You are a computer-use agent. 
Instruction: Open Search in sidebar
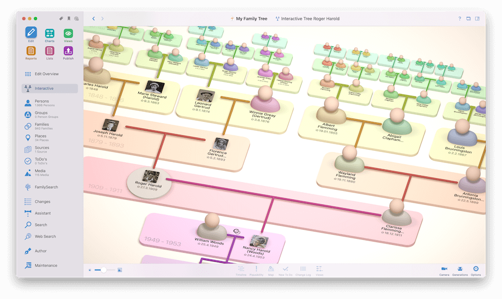[50, 225]
